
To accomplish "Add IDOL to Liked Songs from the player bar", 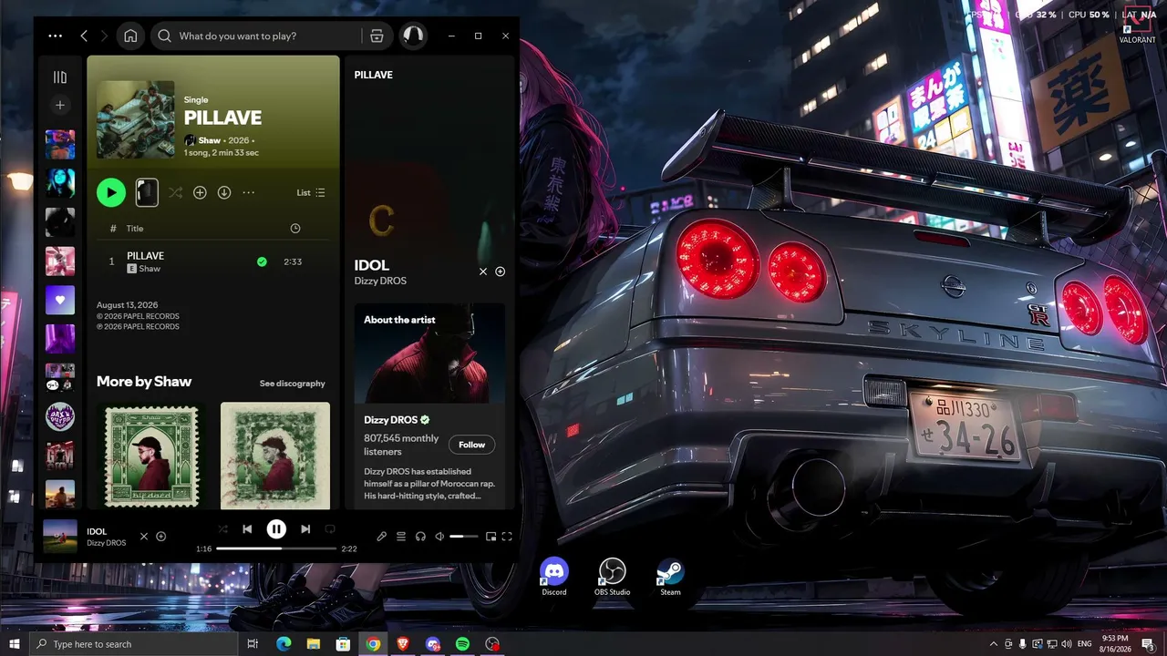I will [160, 537].
